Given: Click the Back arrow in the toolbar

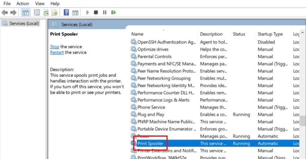Looking at the screenshot, I should 4,13.
